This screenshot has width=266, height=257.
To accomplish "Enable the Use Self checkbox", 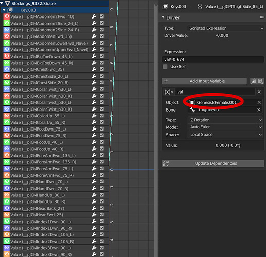I will pos(165,67).
